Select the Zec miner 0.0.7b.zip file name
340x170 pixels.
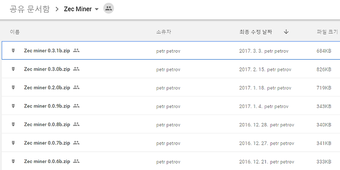[x=47, y=143]
